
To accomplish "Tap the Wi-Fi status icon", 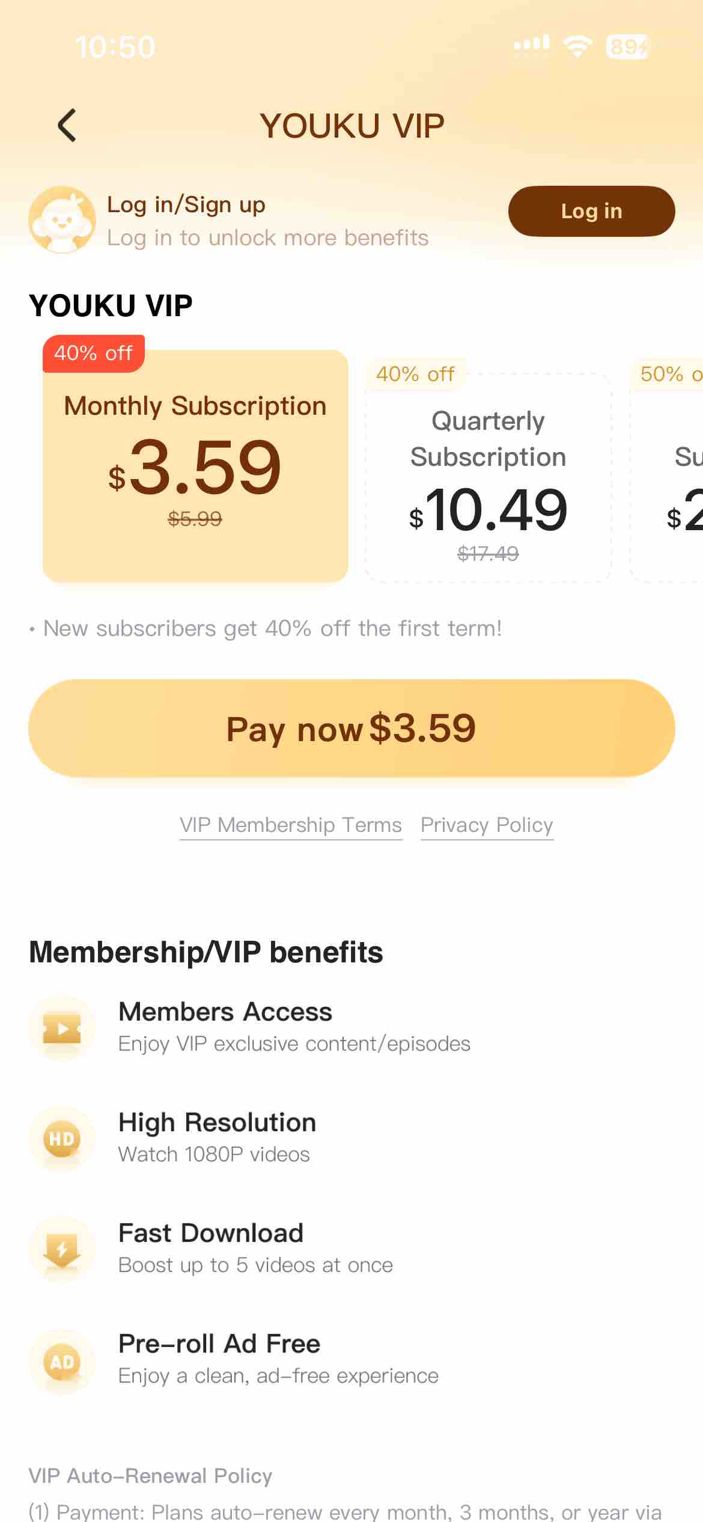I will [x=577, y=46].
